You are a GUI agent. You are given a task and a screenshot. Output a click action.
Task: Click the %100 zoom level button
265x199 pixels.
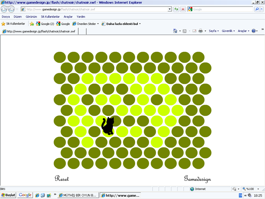[248, 189]
